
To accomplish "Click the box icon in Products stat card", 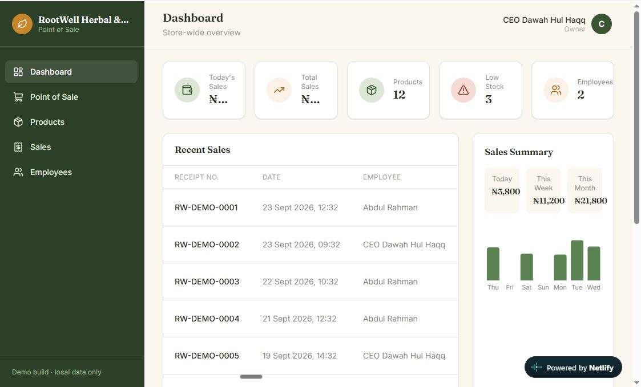I will point(372,90).
